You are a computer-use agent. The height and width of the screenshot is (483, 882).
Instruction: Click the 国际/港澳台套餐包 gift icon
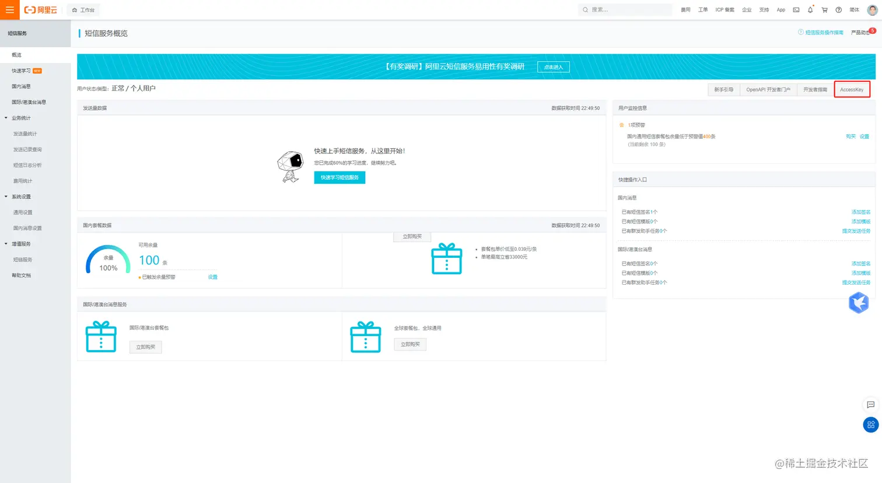coord(101,337)
